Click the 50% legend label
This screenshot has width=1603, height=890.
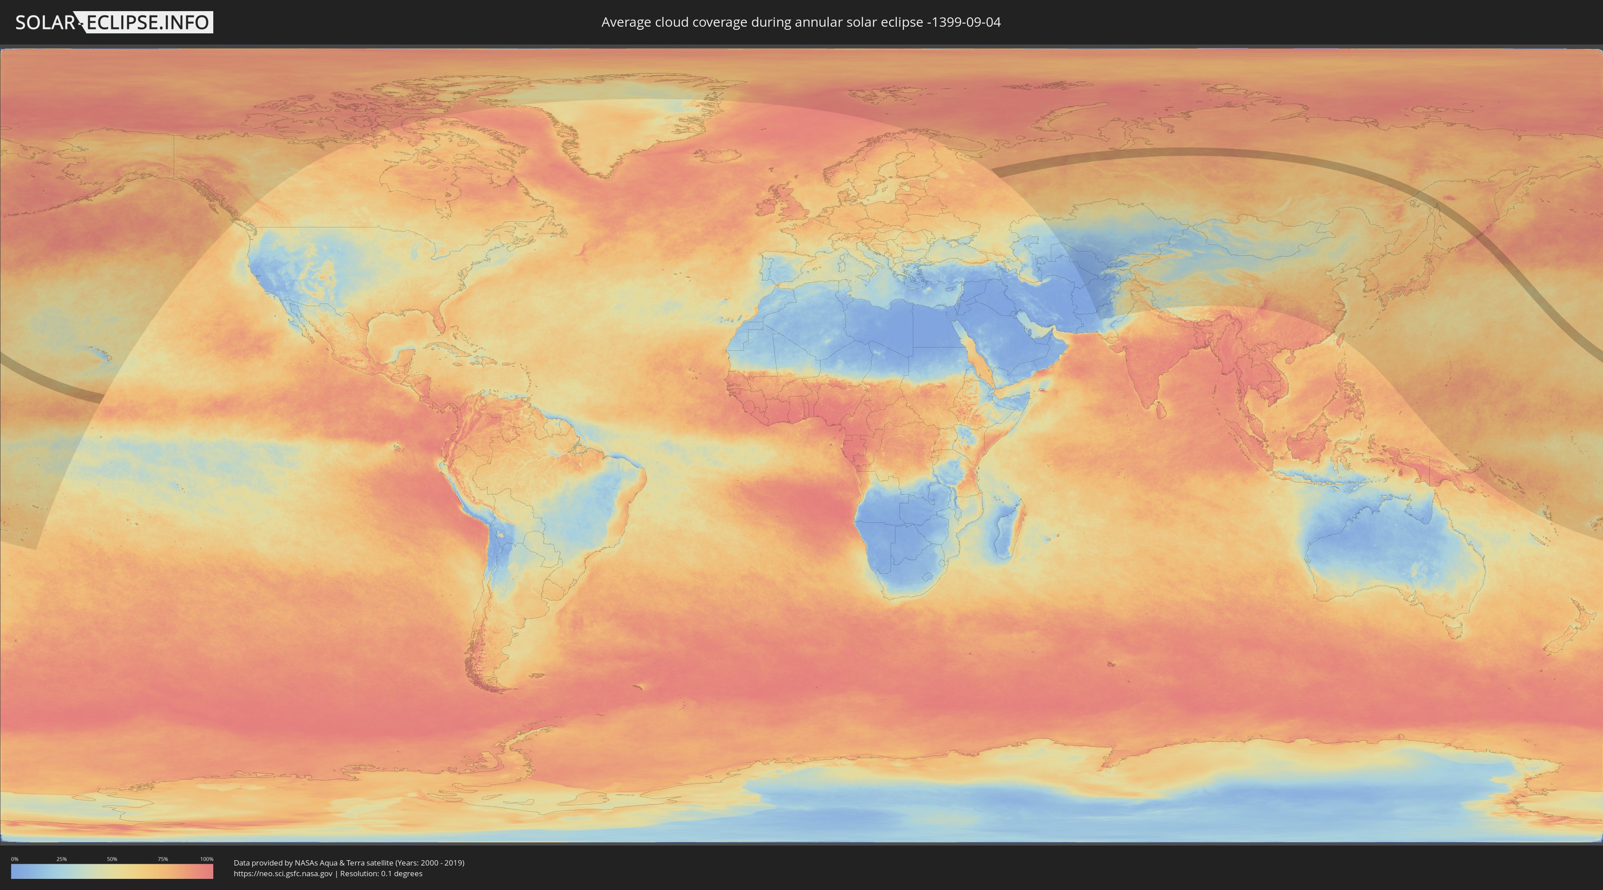pos(112,859)
